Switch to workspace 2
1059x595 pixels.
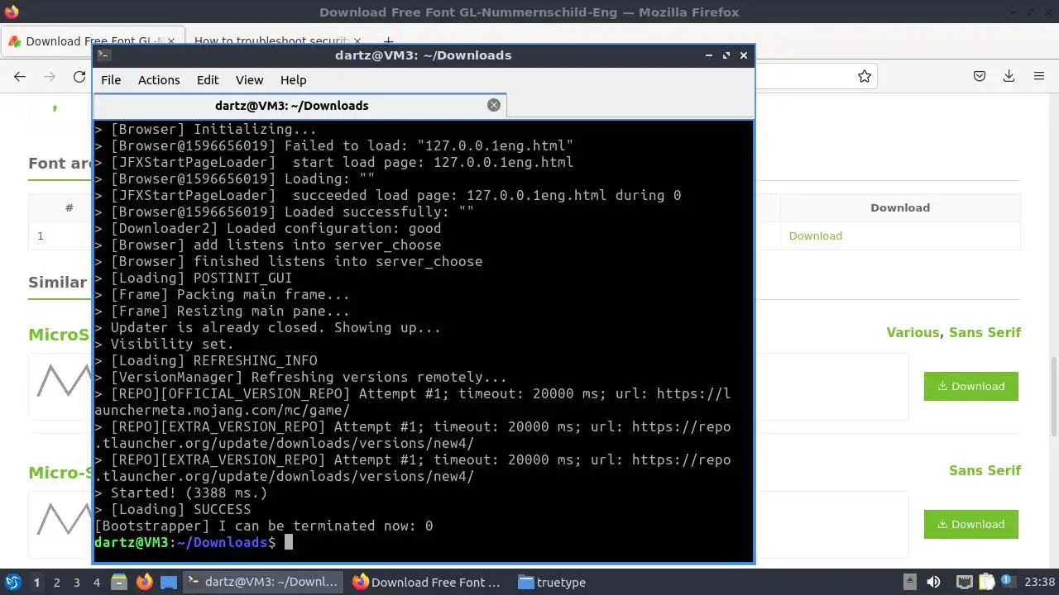coord(56,583)
